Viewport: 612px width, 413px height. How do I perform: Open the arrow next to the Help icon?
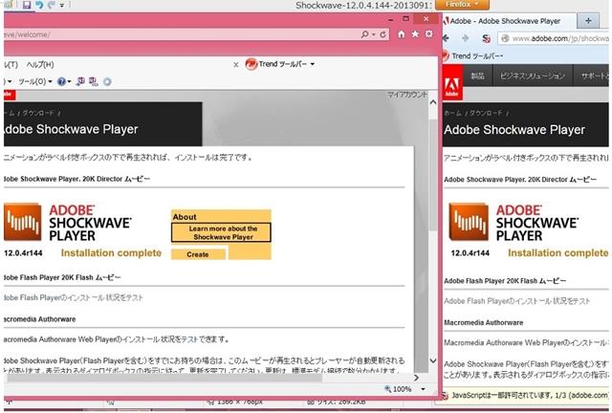click(x=69, y=81)
